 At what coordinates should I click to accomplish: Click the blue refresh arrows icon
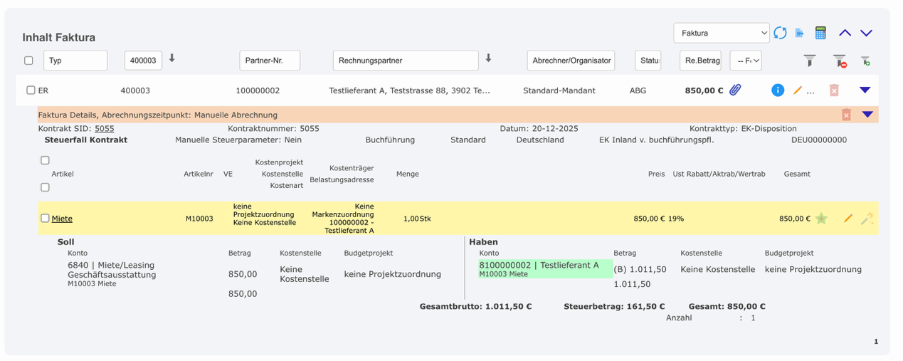click(780, 33)
